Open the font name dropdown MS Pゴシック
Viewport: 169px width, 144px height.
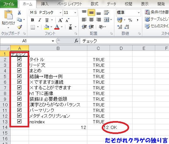pyautogui.click(x=60, y=13)
